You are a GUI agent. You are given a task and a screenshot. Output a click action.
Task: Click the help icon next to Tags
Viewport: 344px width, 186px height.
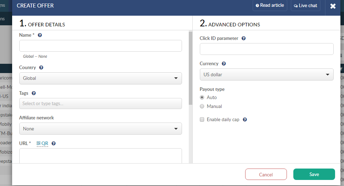(34, 93)
